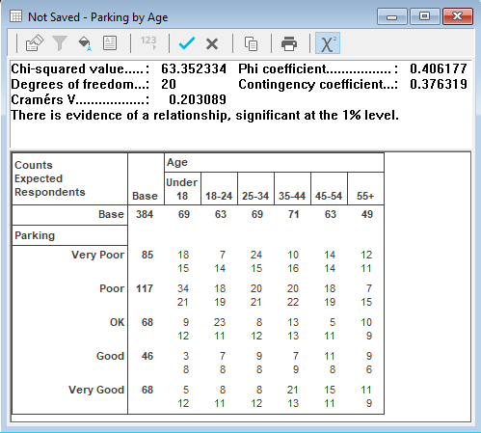Toggle the Chi-squared statistics button
481x433 pixels.
pyautogui.click(x=328, y=43)
